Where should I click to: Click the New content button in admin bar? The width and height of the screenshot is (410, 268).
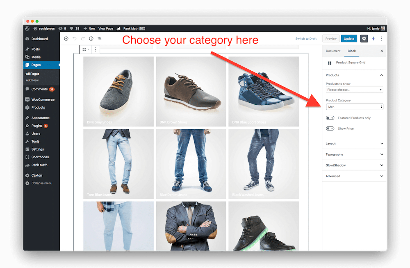click(x=89, y=29)
